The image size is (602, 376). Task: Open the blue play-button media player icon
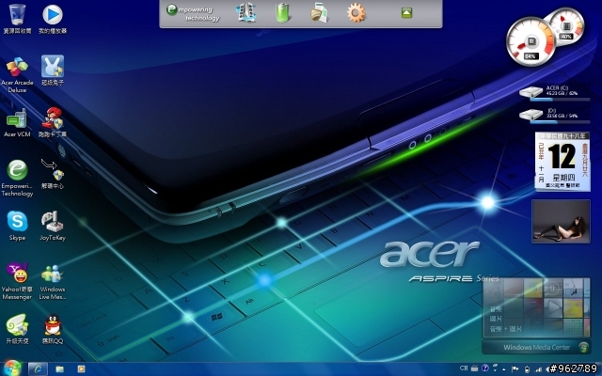(53, 18)
